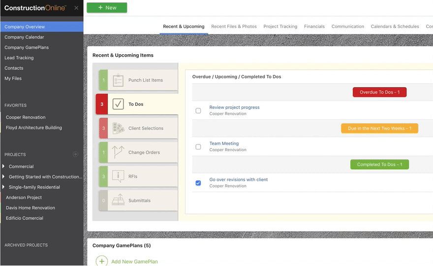Click the Completed To Dos - 1 button
Screen dimensions: 433x266
coord(379,165)
